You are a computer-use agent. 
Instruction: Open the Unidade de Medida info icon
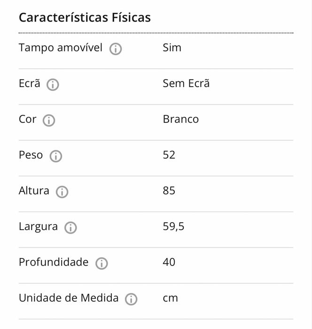(x=131, y=299)
